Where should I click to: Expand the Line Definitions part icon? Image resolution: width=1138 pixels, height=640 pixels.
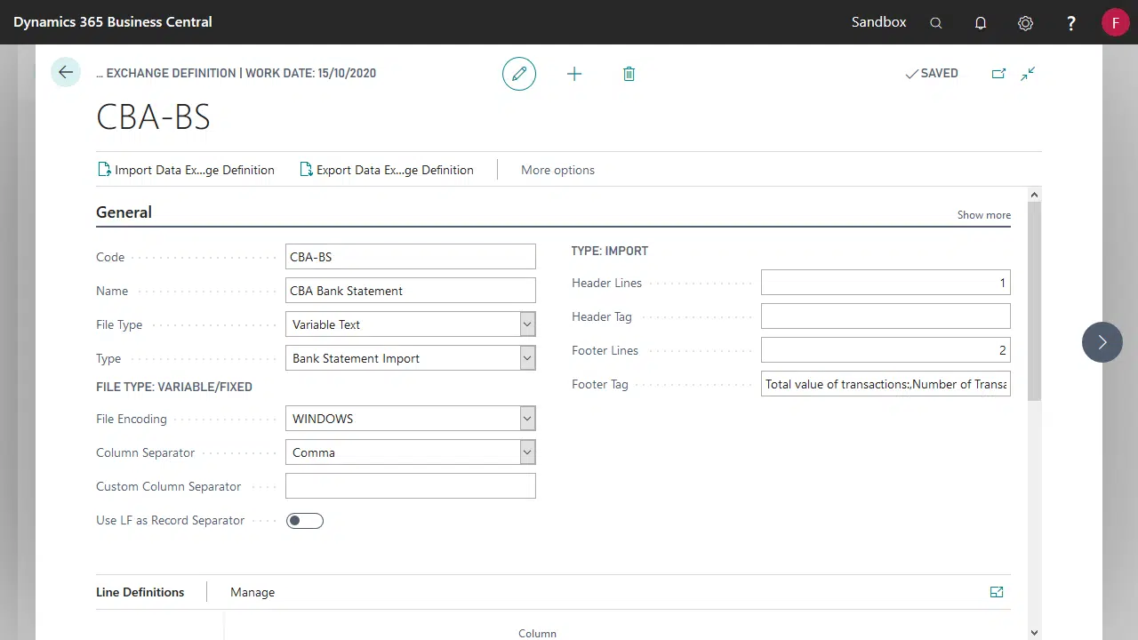point(997,592)
